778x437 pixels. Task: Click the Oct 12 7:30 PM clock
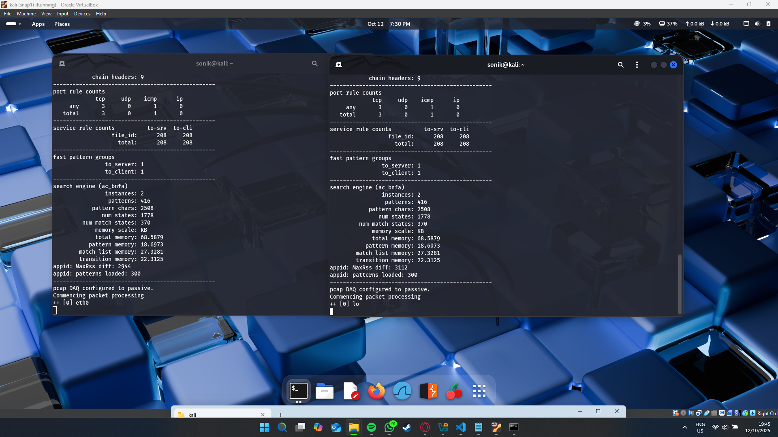click(389, 24)
